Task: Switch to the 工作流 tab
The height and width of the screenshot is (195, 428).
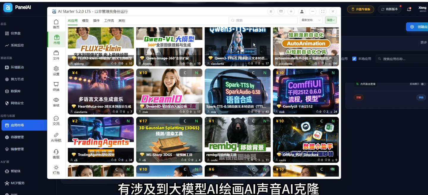Action: pyautogui.click(x=109, y=21)
